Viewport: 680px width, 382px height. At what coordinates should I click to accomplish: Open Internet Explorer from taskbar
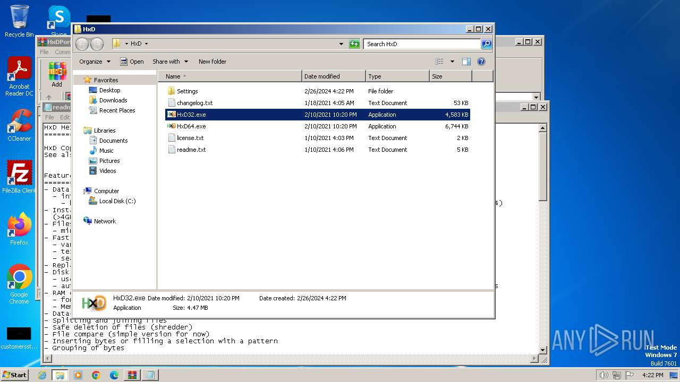[x=42, y=375]
